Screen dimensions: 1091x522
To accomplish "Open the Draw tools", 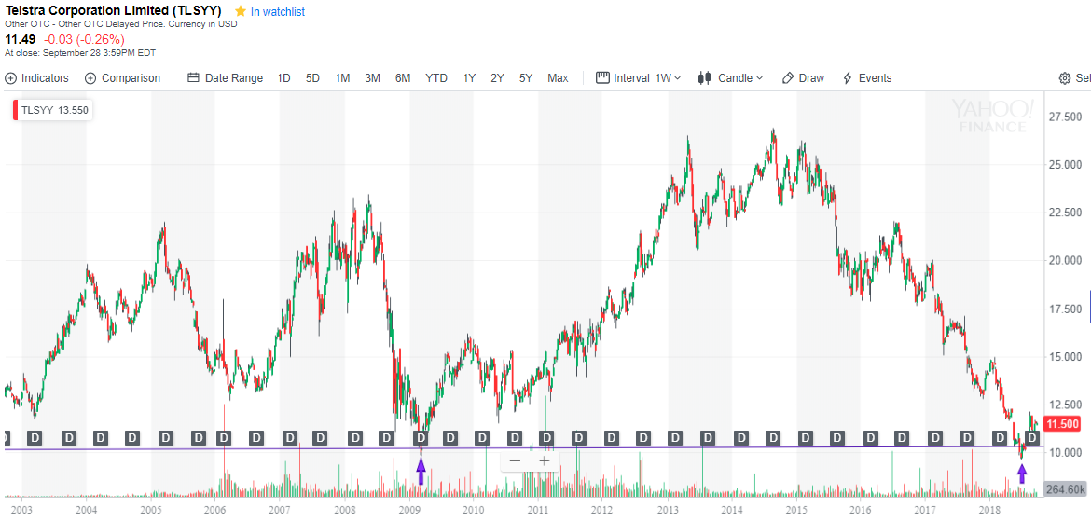I will [803, 78].
